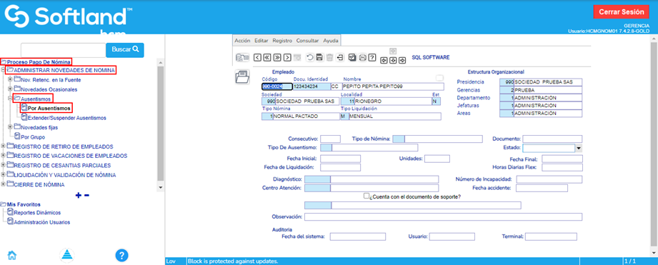658x265 pixels.
Task: Click the undo/refresh circular arrow icon
Action: [x=309, y=57]
